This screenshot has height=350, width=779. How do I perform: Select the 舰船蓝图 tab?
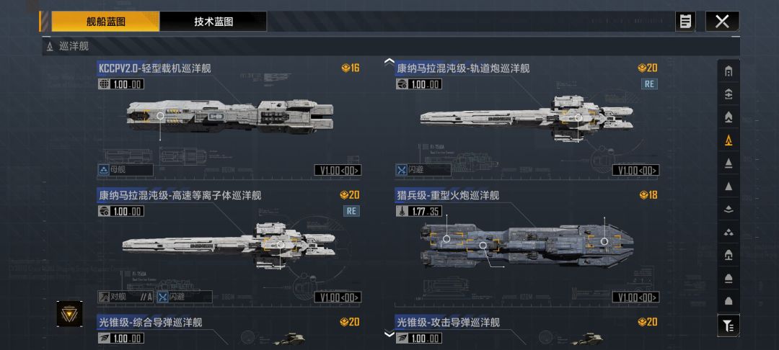point(105,22)
